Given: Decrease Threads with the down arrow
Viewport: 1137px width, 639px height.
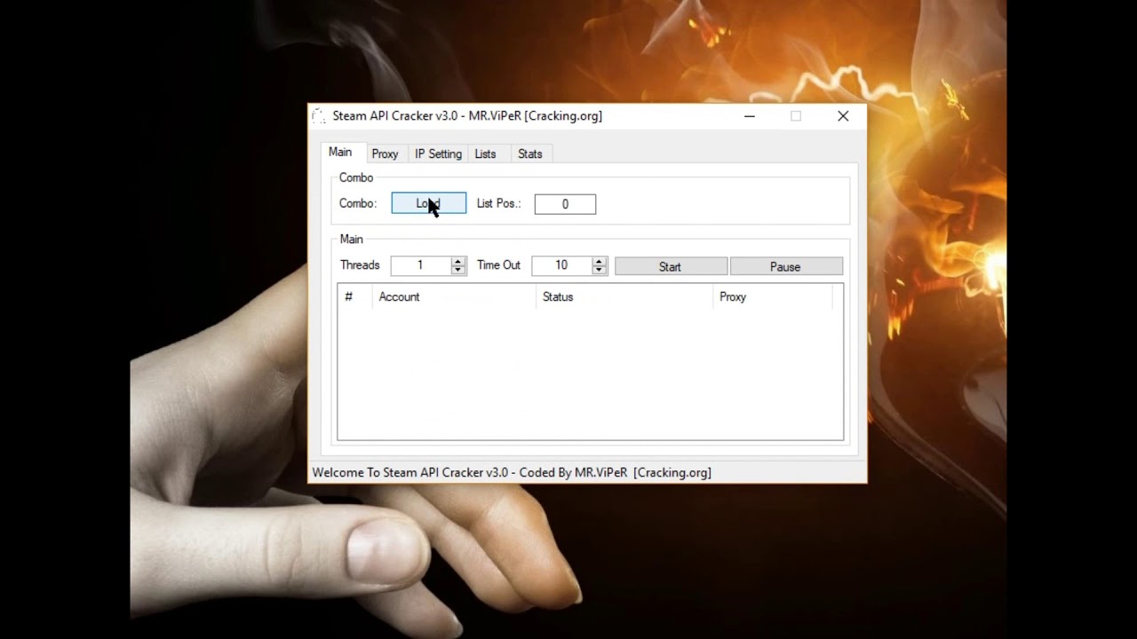Looking at the screenshot, I should click(458, 270).
